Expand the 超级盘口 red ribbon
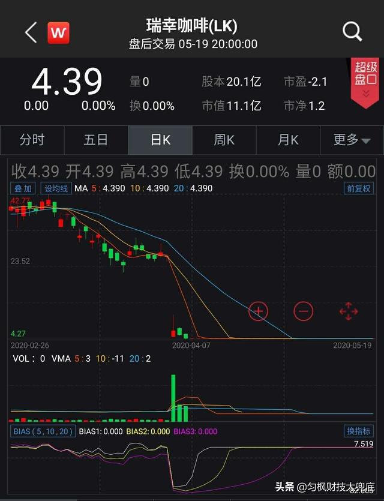The width and height of the screenshot is (384, 501). pyautogui.click(x=365, y=82)
